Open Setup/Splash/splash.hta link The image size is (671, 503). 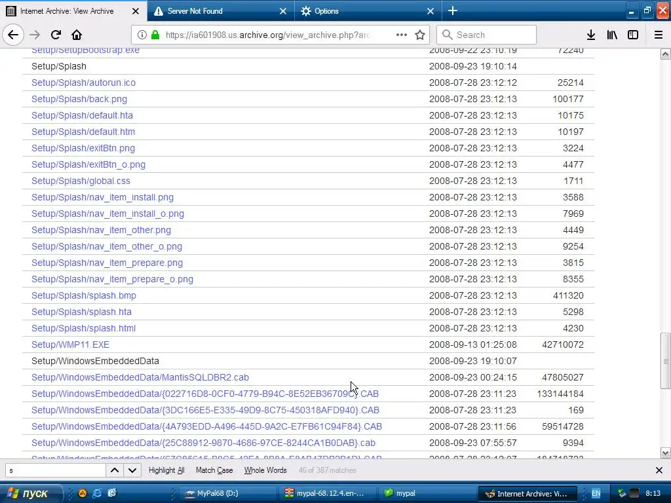tap(81, 312)
